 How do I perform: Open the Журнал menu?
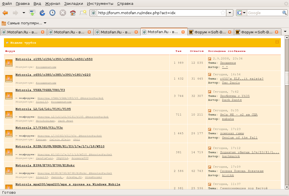pos(53,3)
